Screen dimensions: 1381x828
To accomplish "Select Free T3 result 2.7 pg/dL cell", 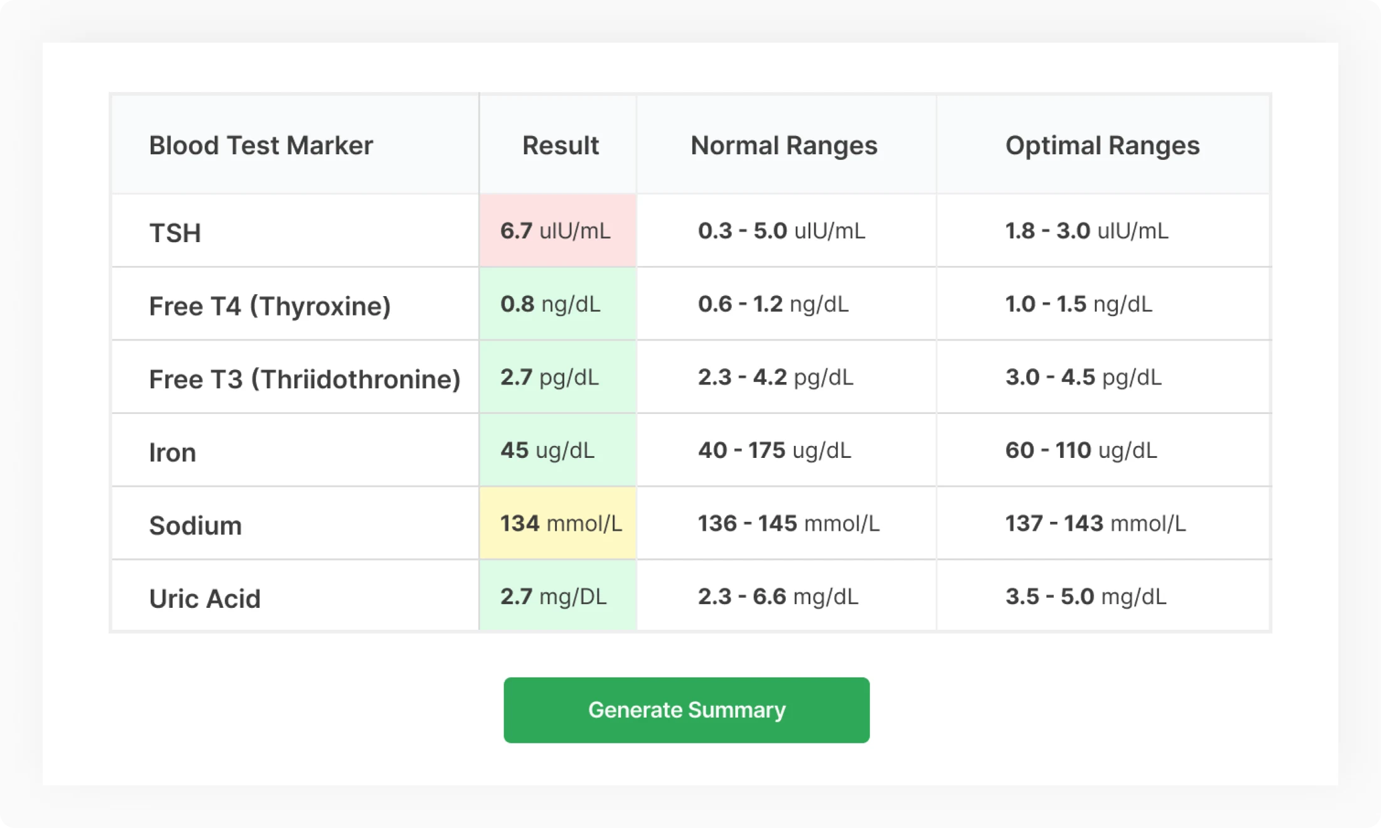I will [x=557, y=377].
